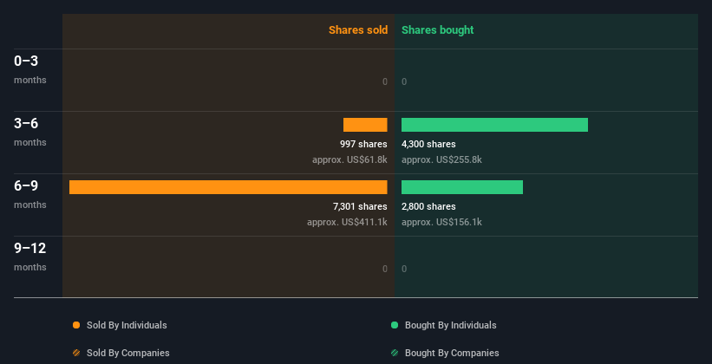Click the approx. US$156.1k amount text
Viewport: 712px width, 364px height.
(441, 222)
